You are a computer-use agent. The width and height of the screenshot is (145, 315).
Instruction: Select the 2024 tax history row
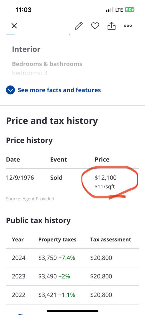tap(72, 258)
